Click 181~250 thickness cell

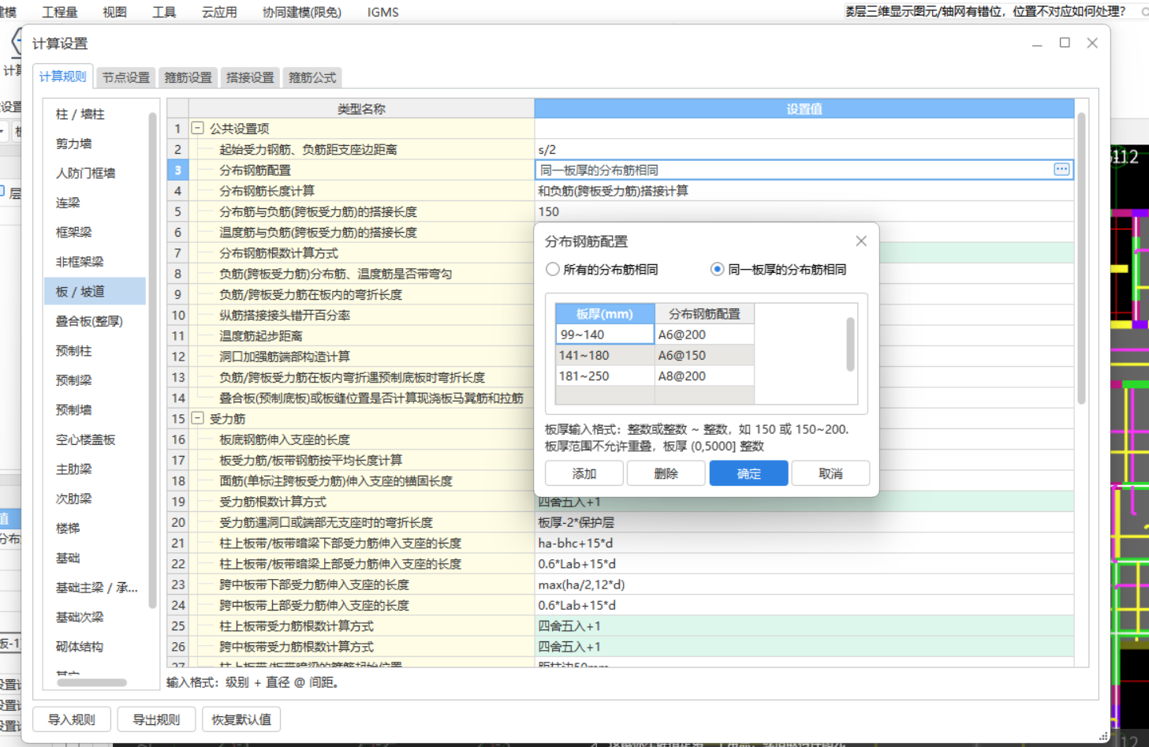pos(605,376)
